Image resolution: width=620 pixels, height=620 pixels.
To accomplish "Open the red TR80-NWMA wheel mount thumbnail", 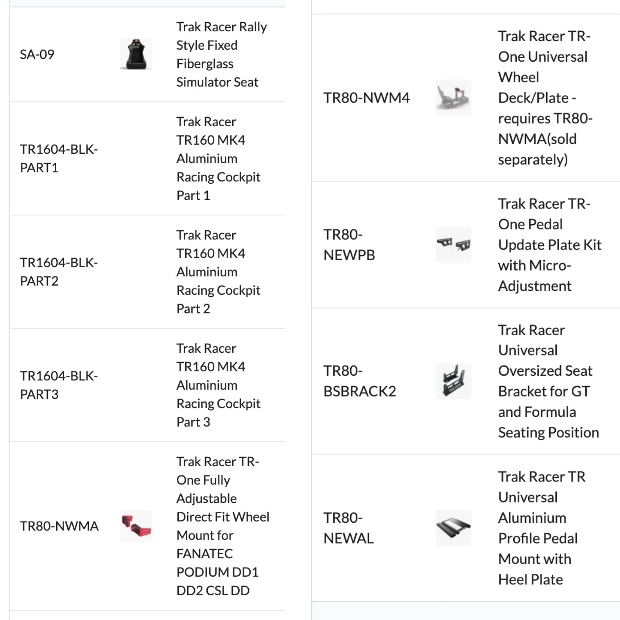I will point(136,526).
